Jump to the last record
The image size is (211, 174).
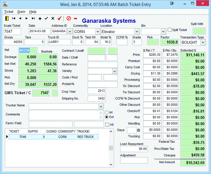click(x=33, y=18)
